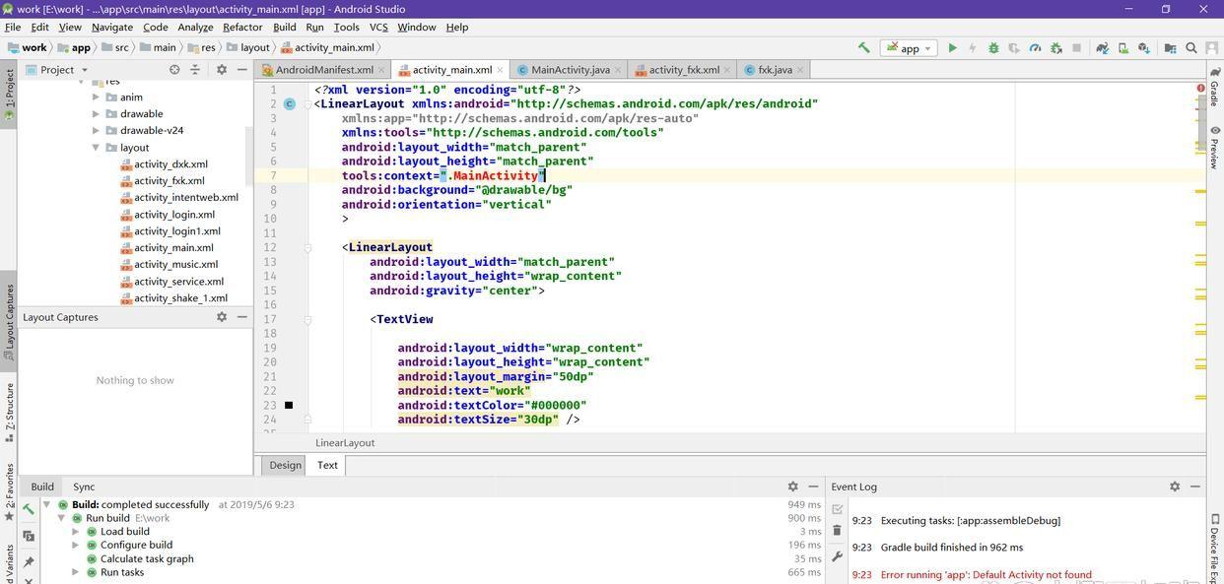This screenshot has width=1224, height=584.
Task: Hide the Event Log panel with minus icon
Action: 1195,487
